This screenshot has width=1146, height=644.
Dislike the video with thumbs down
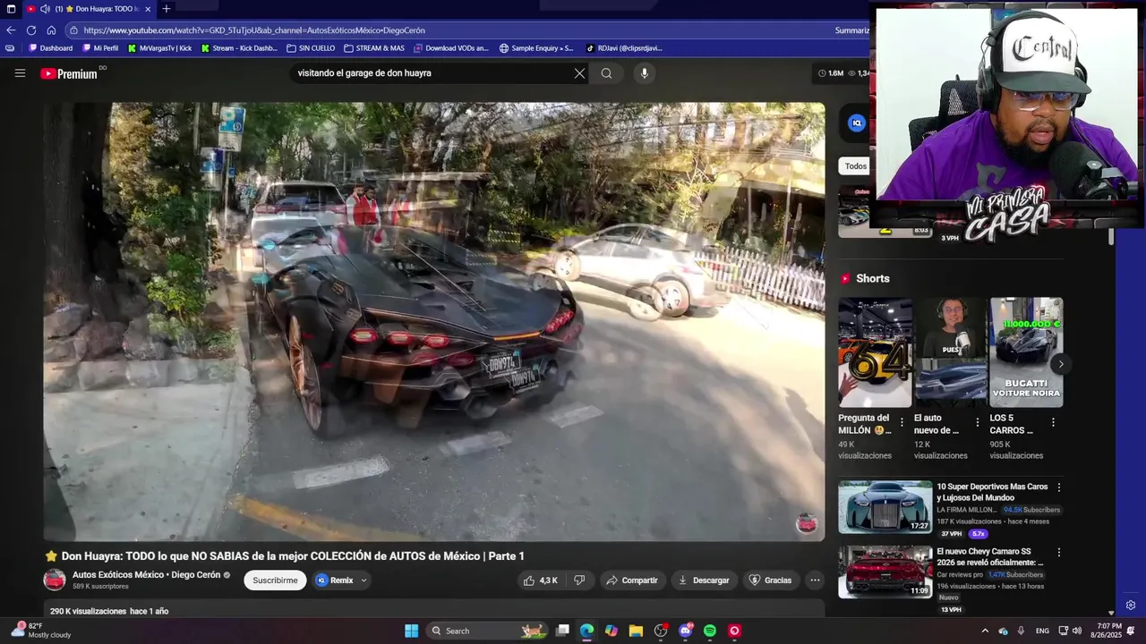point(579,580)
